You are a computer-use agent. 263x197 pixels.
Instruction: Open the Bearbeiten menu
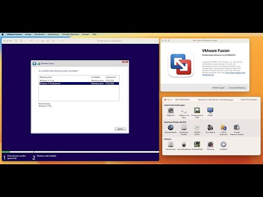coord(39,34)
